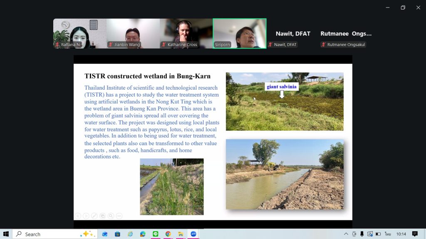Viewport: 426px width, 239px height.
Task: Select Nawit, DFAT participant tile
Action: click(293, 34)
